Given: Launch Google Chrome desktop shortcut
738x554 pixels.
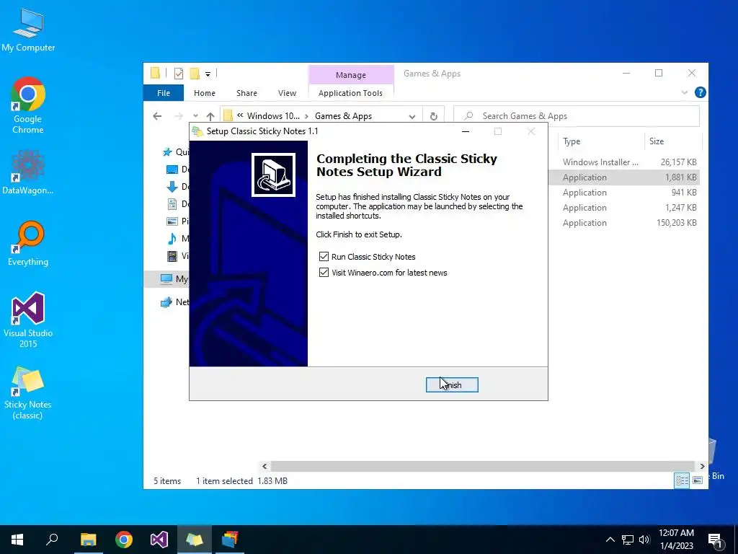Looking at the screenshot, I should 28,105.
